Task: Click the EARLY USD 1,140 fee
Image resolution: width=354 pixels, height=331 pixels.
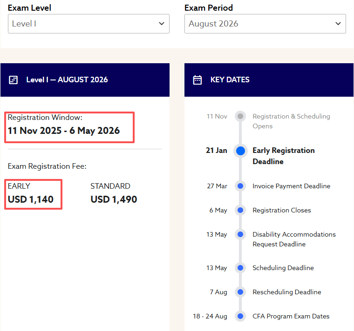Action: [31, 199]
